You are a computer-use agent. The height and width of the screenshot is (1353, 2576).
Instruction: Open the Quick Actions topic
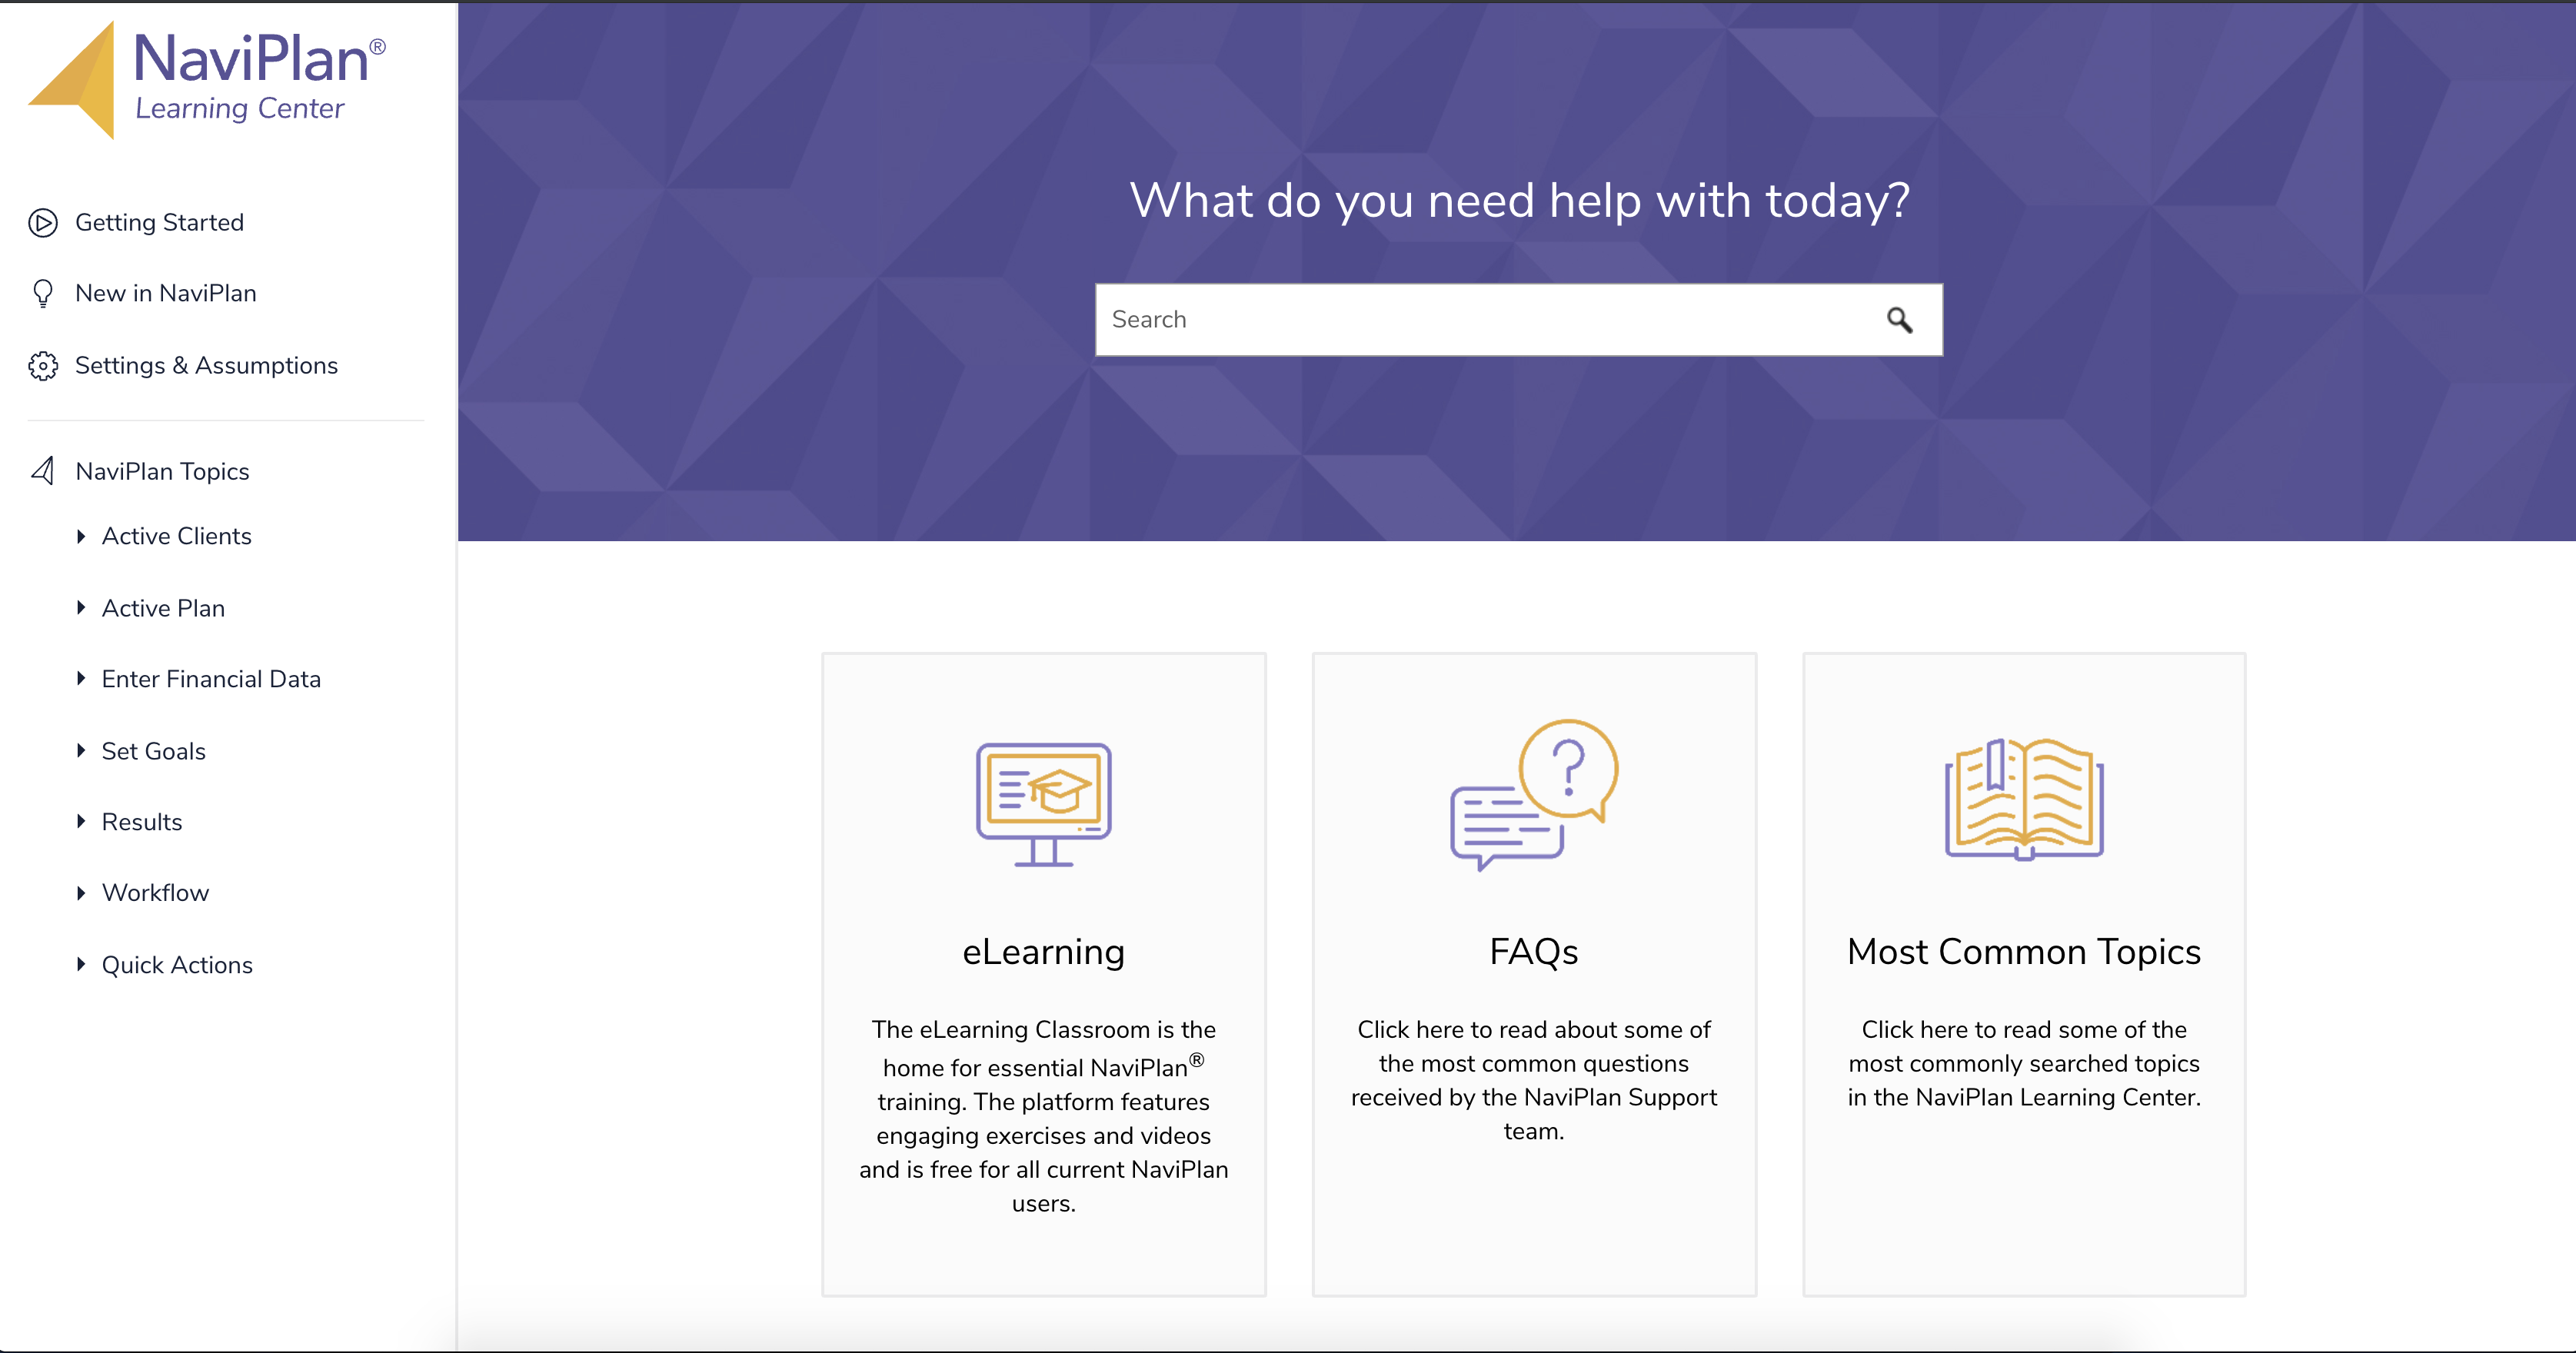[177, 965]
